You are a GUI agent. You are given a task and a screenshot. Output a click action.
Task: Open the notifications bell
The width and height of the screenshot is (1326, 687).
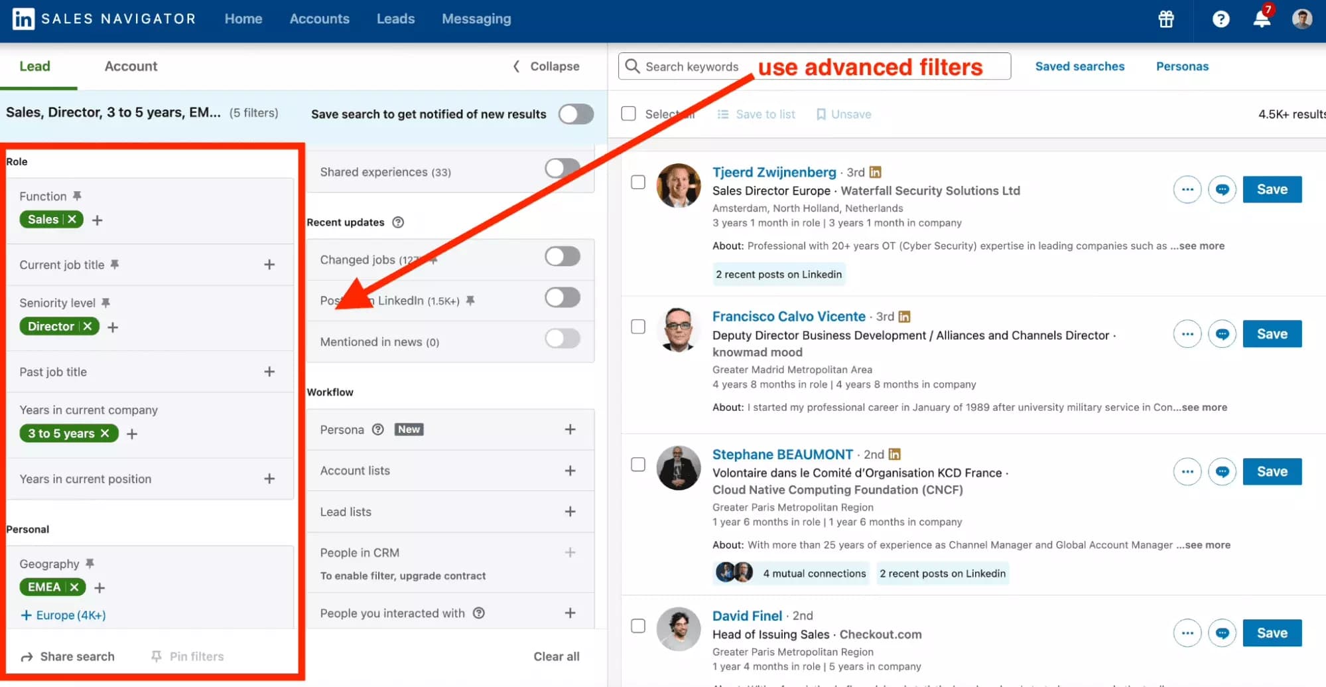(1261, 19)
